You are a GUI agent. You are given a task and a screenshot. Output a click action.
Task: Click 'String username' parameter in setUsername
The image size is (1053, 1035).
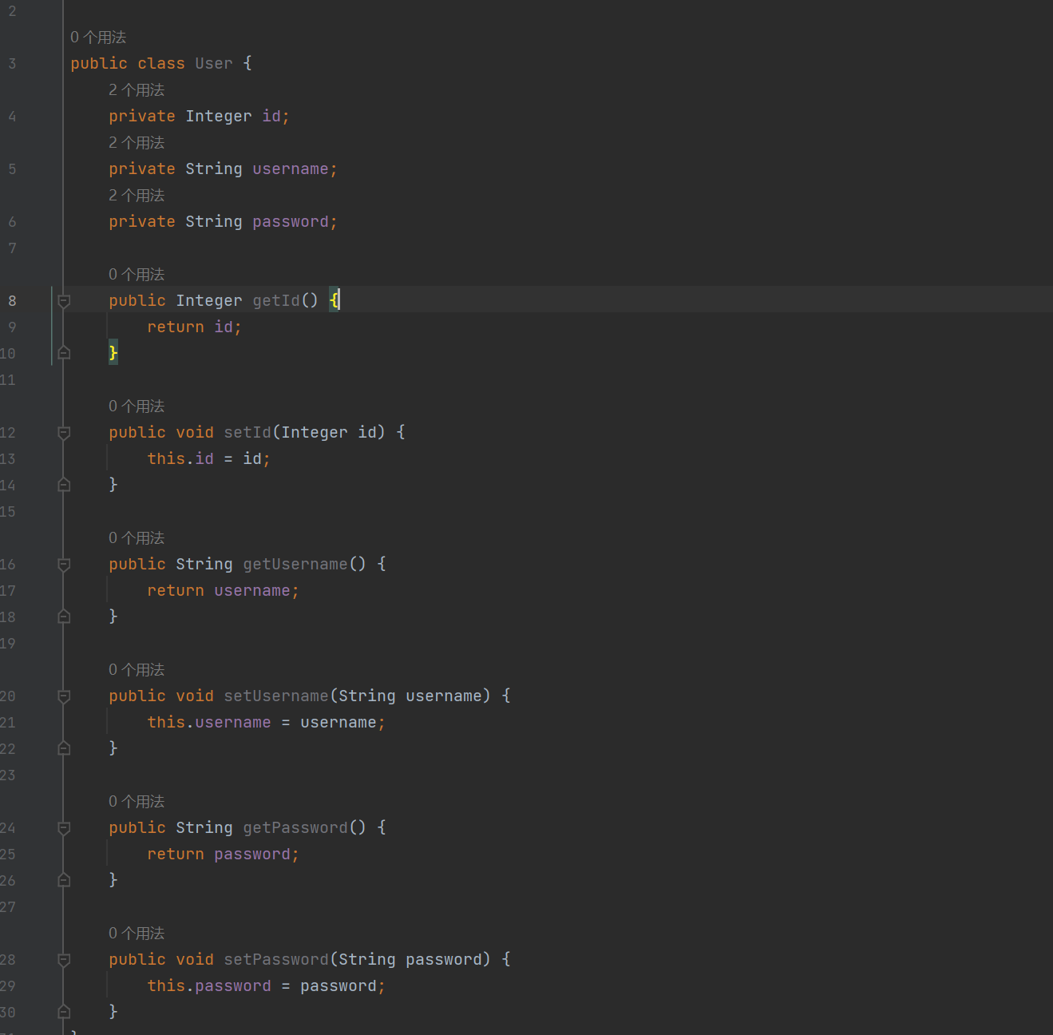pyautogui.click(x=410, y=696)
